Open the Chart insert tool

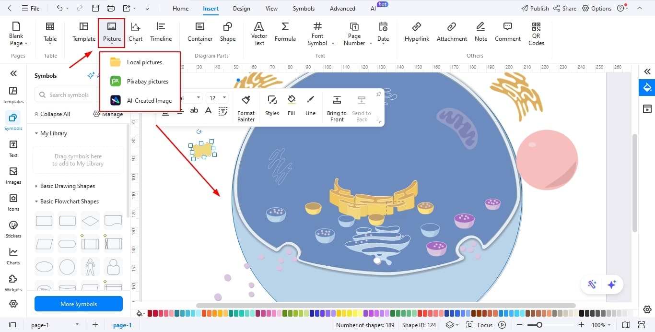pyautogui.click(x=135, y=32)
